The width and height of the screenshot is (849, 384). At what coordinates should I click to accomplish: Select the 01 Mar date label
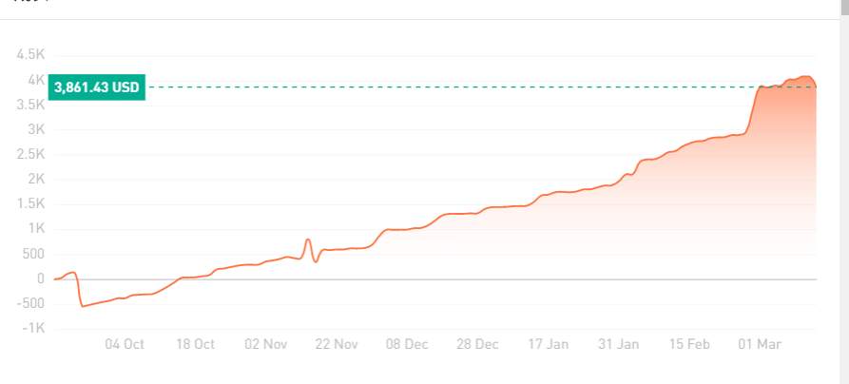[760, 344]
